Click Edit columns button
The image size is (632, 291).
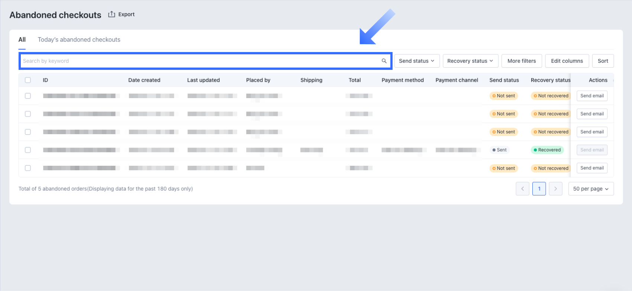click(567, 61)
